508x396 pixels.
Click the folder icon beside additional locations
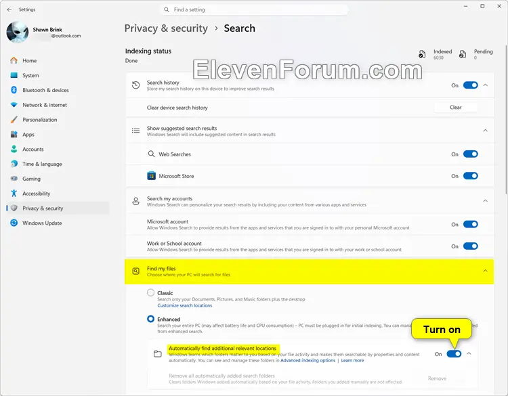point(157,354)
